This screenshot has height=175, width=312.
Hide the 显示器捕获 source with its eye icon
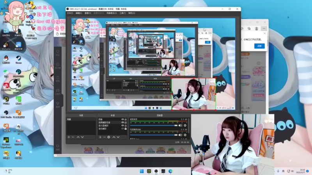coord(122,126)
